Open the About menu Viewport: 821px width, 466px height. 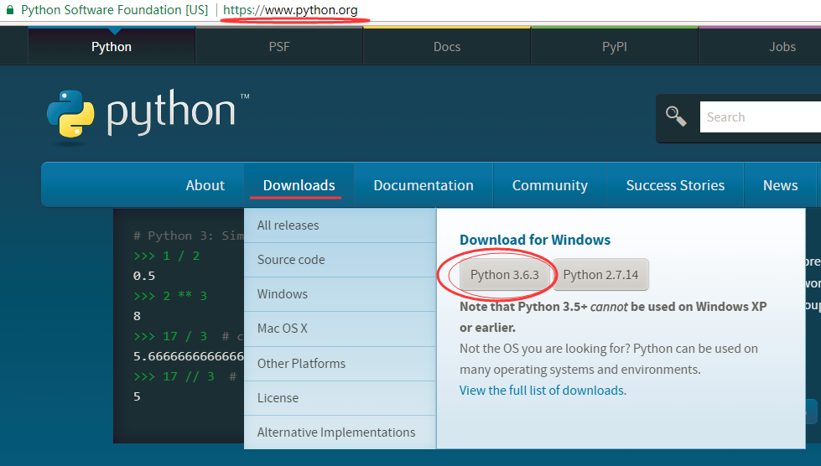tap(205, 185)
